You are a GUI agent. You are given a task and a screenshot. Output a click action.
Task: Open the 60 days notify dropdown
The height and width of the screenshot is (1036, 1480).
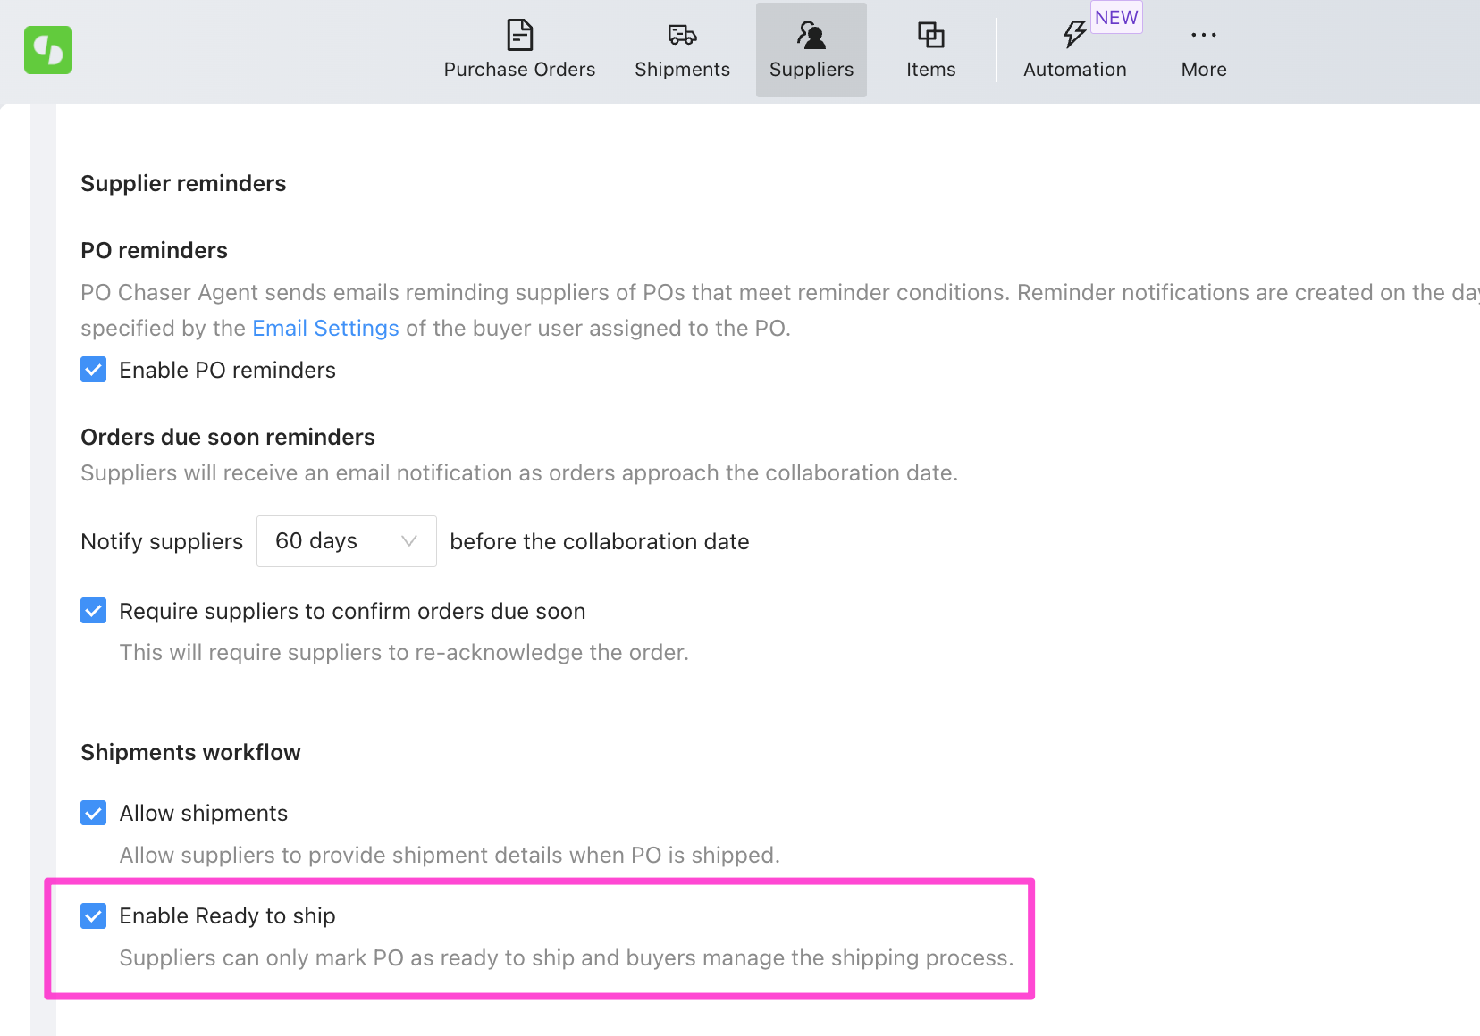(346, 541)
